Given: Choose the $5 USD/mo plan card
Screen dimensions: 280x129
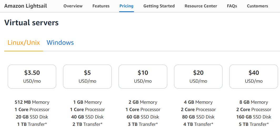Looking at the screenshot, I should (x=87, y=76).
